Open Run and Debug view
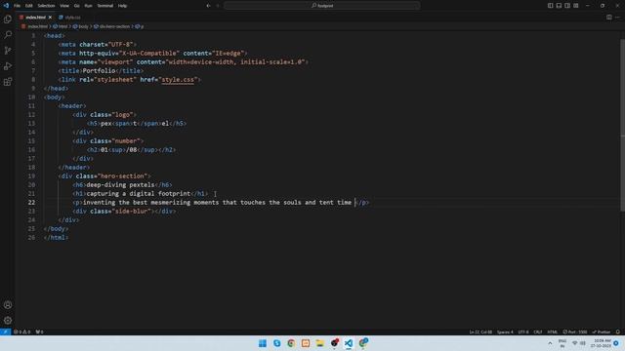The height and width of the screenshot is (351, 625). tap(8, 66)
